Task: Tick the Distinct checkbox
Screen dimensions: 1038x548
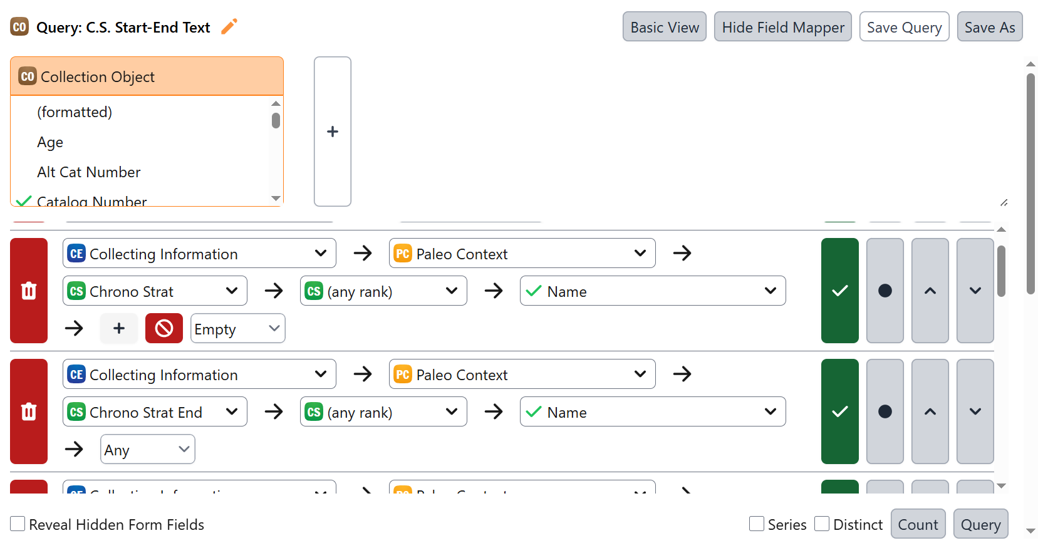Action: (822, 524)
